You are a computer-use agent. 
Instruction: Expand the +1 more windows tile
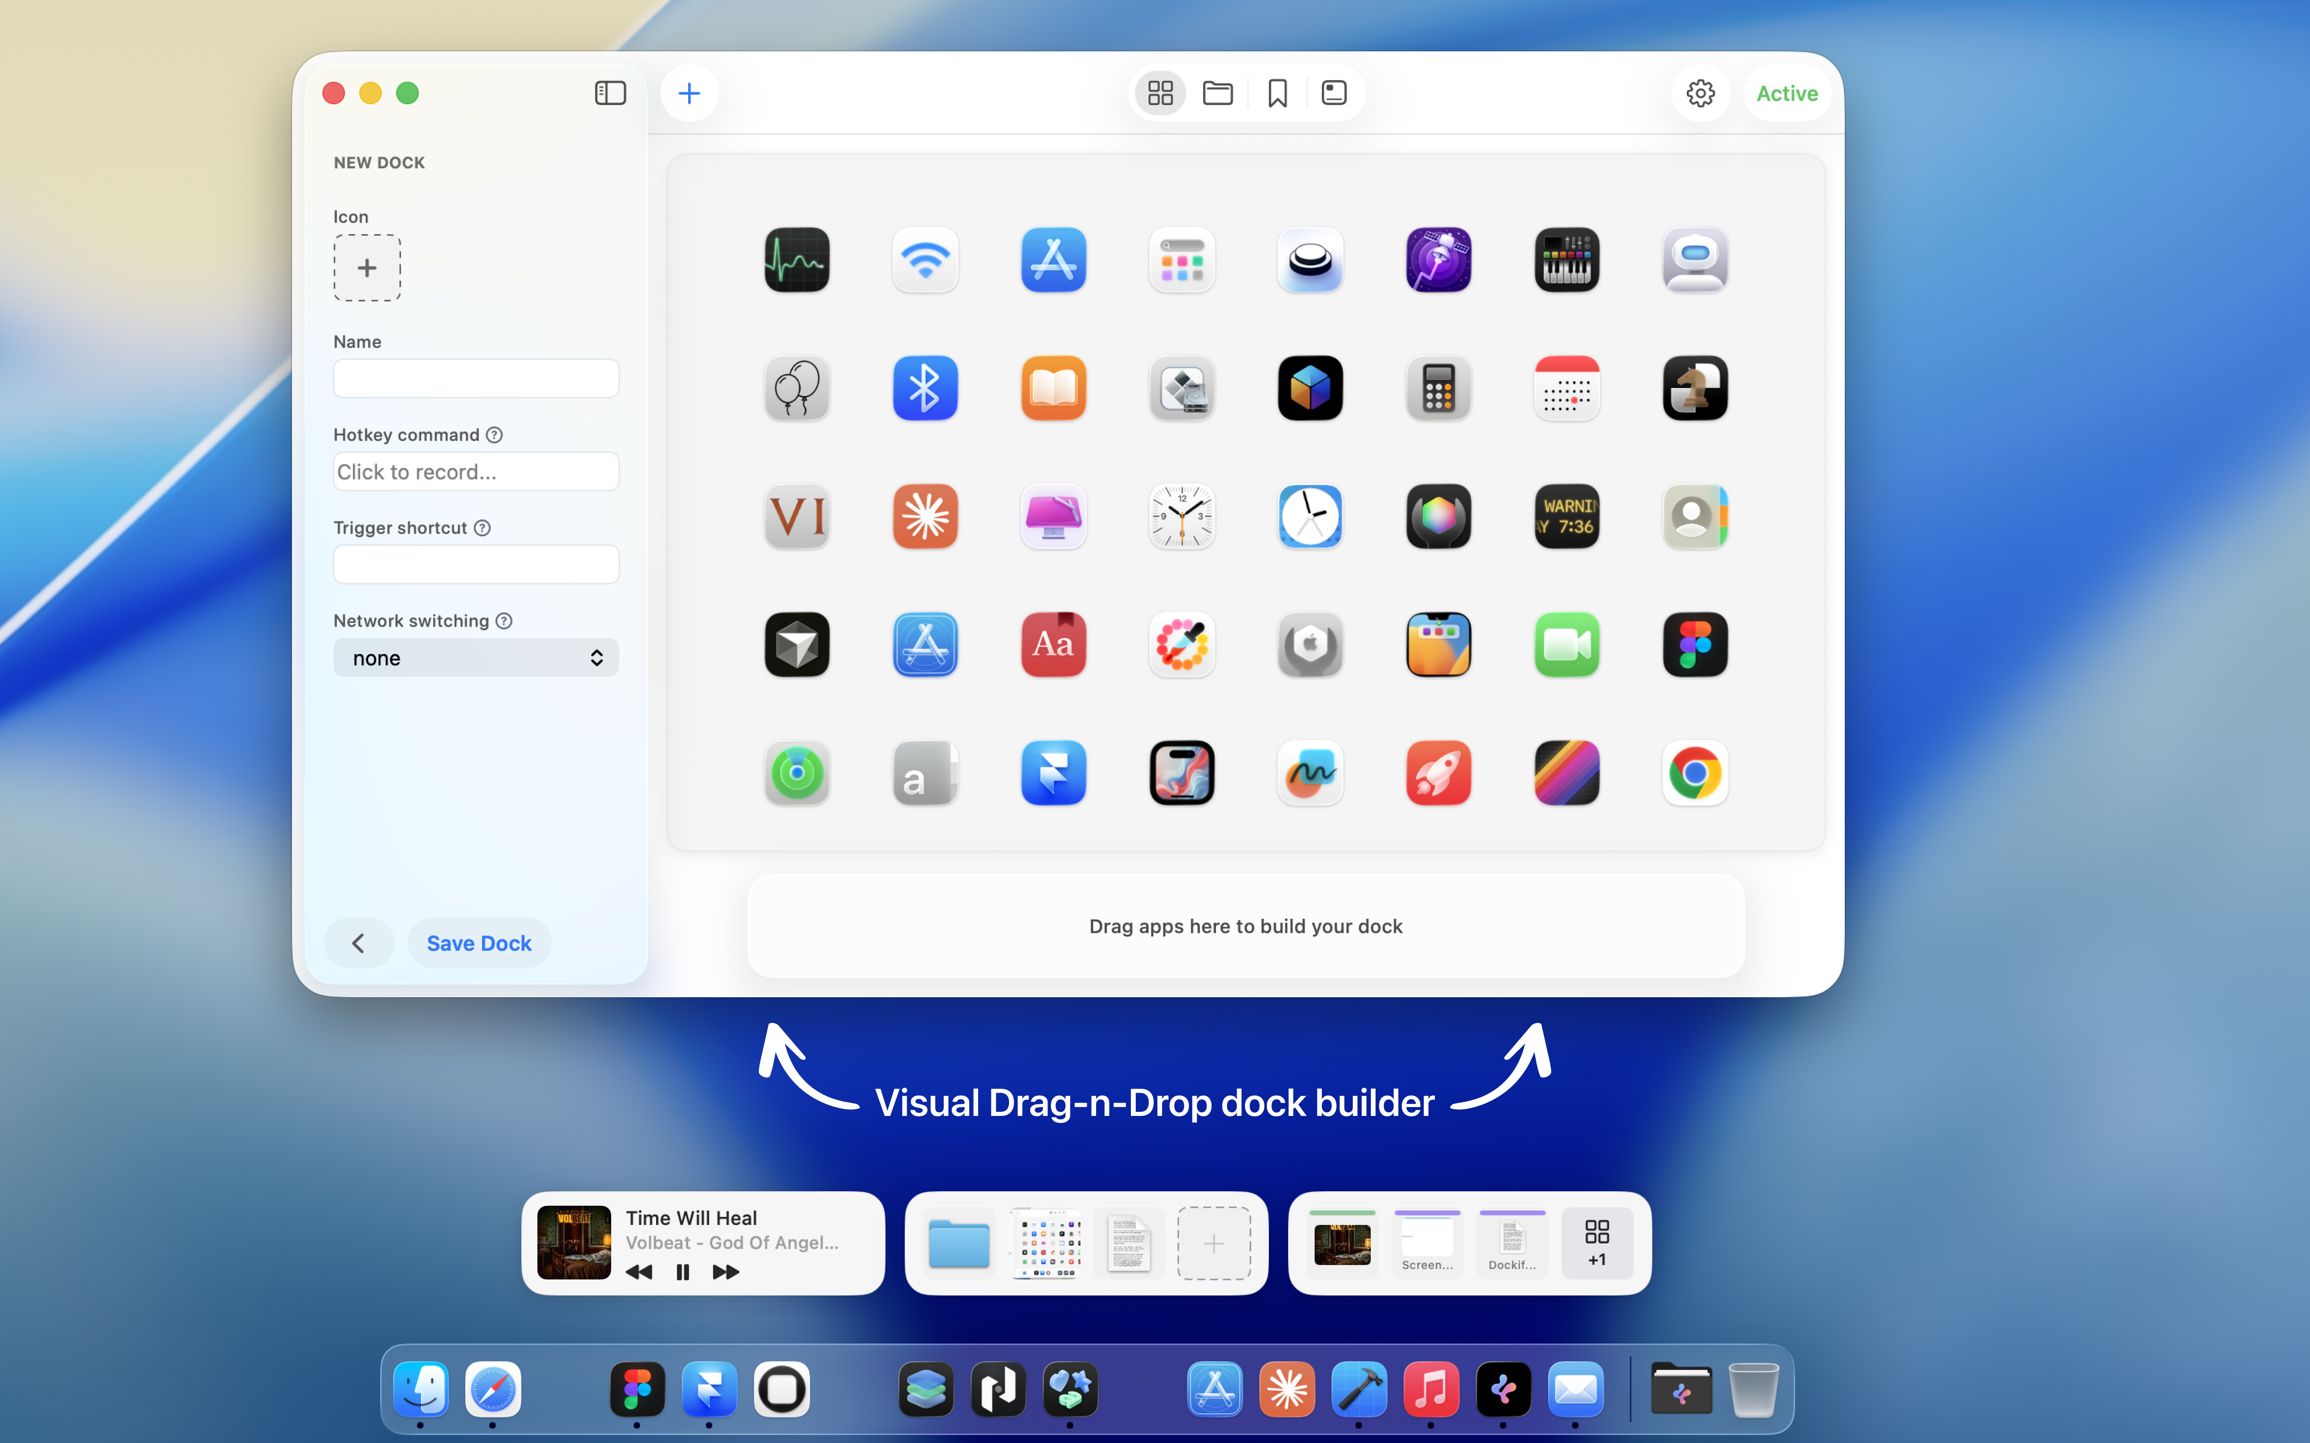(1596, 1243)
